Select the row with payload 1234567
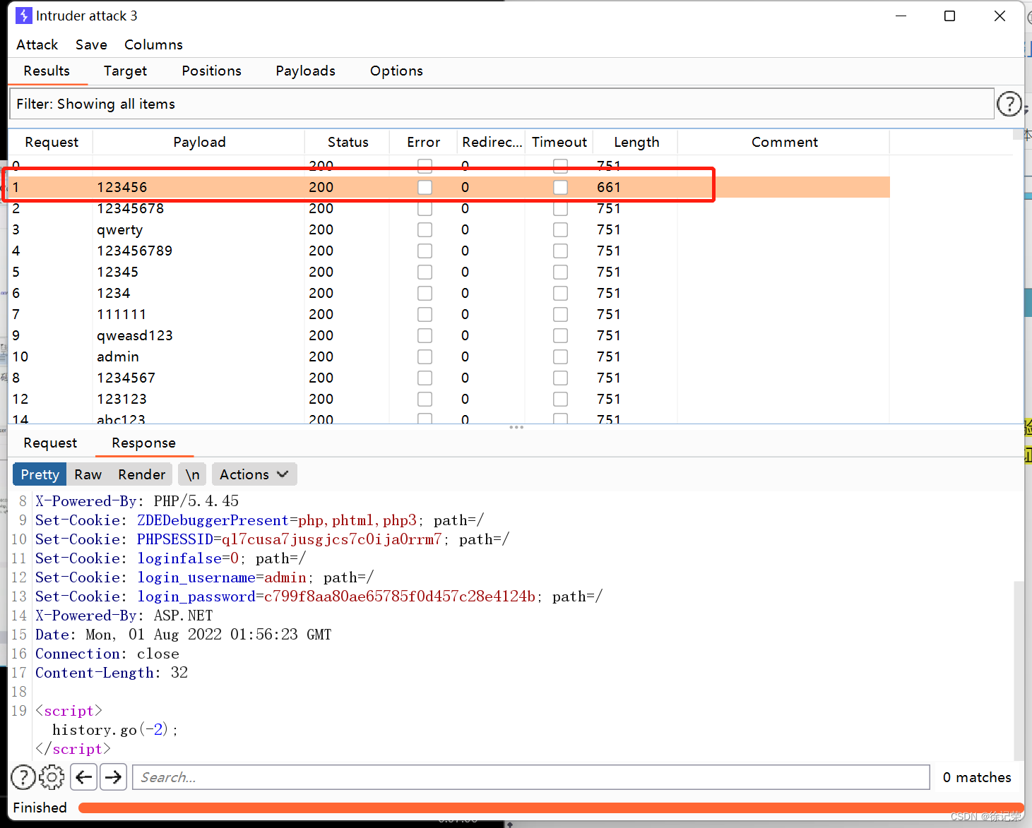 (x=449, y=378)
